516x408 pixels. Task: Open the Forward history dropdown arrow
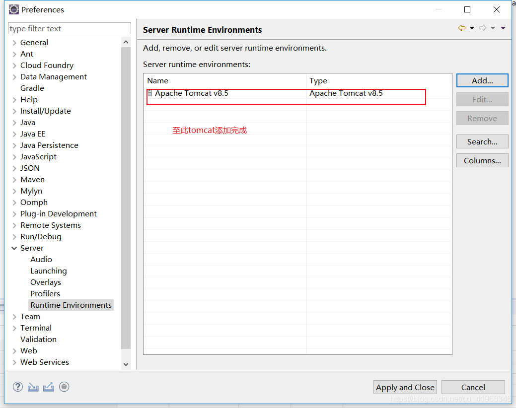click(493, 28)
